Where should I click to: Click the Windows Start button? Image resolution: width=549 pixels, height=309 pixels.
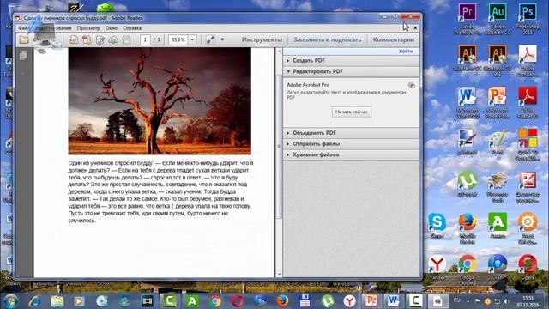(x=11, y=301)
